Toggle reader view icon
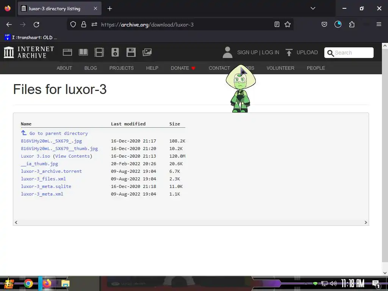The width and height of the screenshot is (388, 291). tap(277, 25)
